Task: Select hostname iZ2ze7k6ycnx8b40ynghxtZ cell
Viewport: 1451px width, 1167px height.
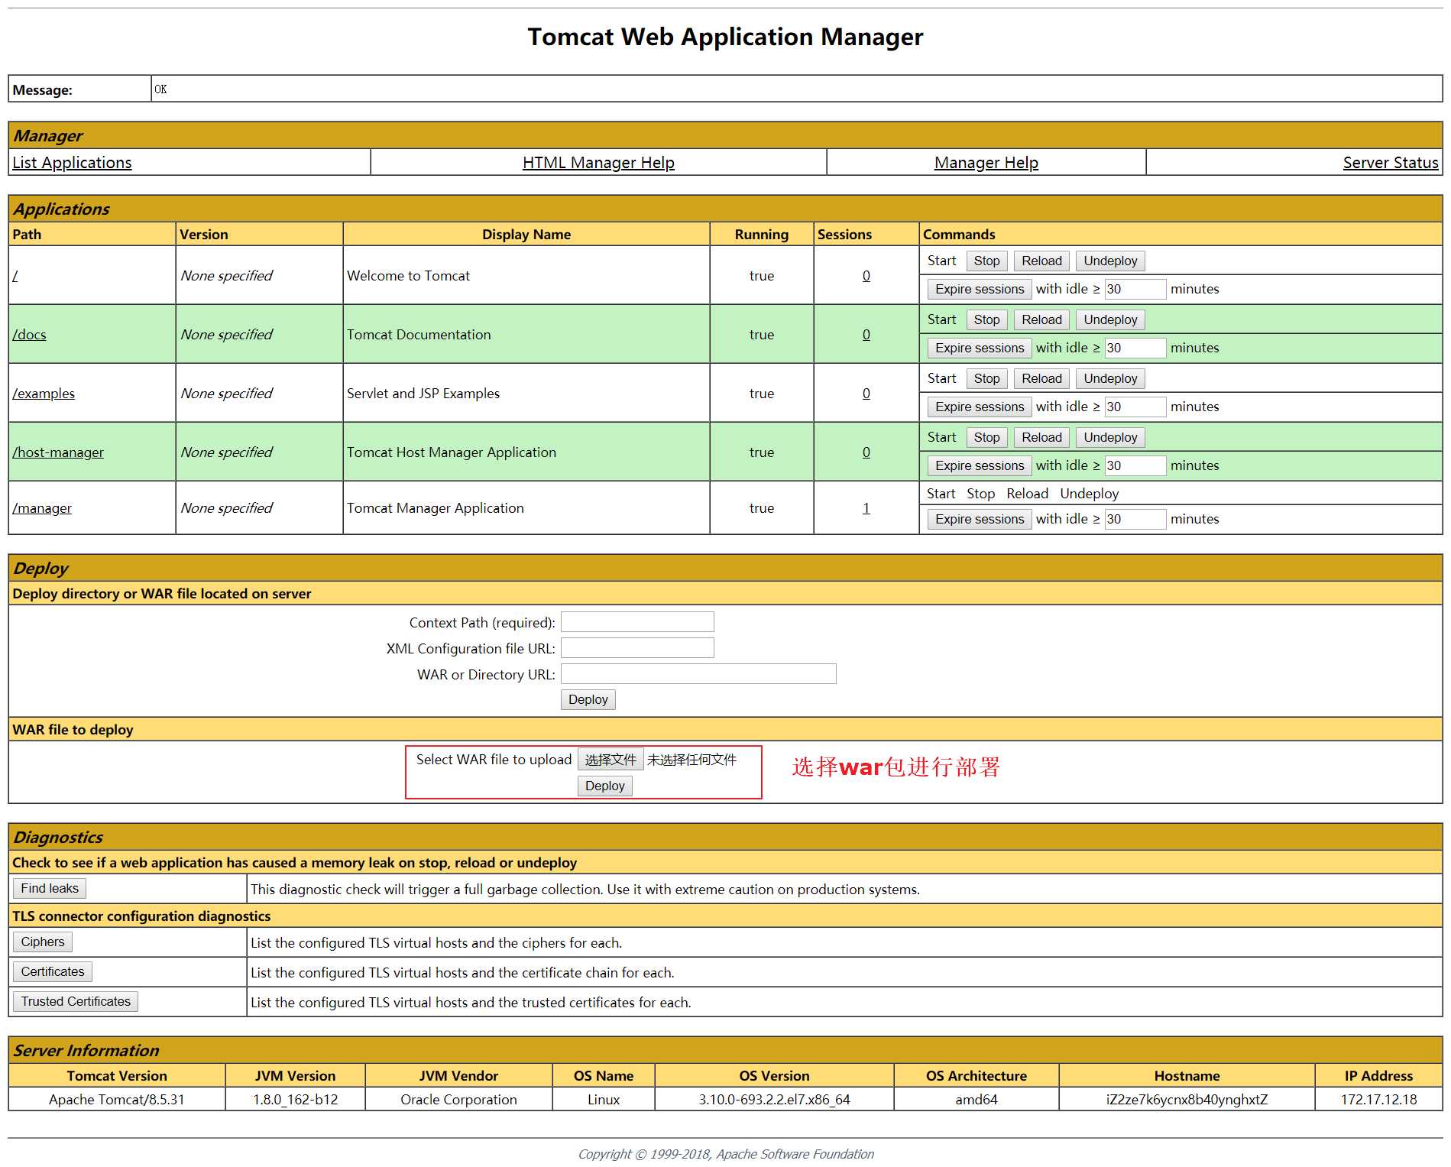Action: 1187,1100
